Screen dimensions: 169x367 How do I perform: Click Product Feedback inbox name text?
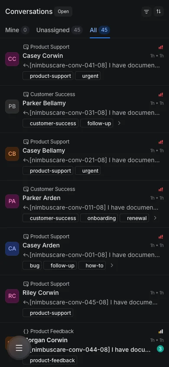52,331
